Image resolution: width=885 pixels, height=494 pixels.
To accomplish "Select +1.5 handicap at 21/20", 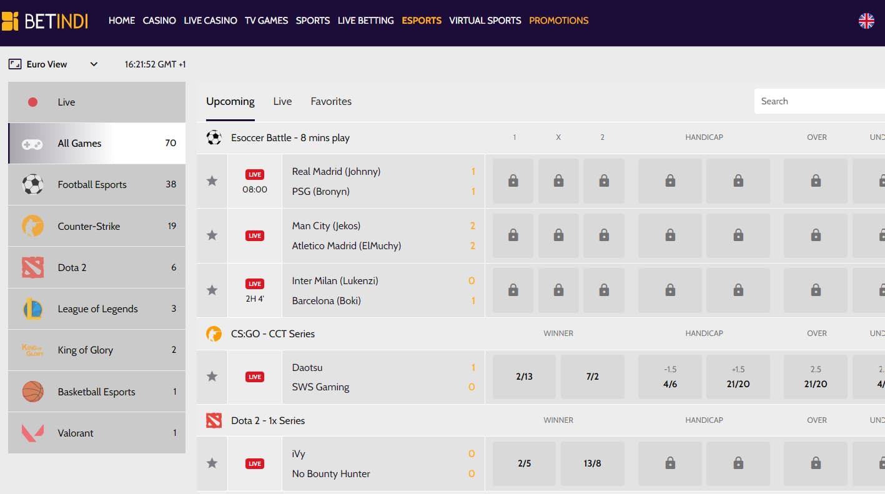I will (x=738, y=377).
